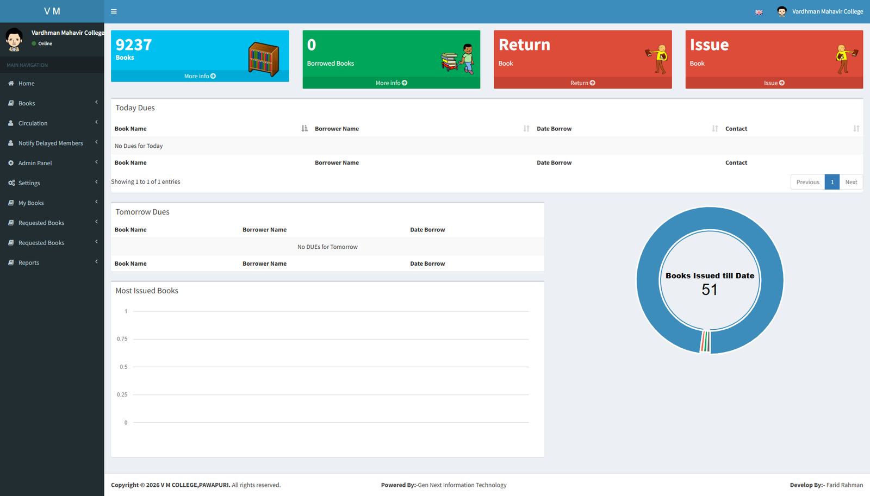
Task: Click the Next pagination button
Action: [851, 183]
